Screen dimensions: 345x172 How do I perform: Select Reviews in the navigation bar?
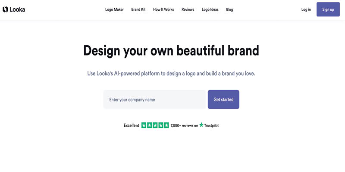(188, 9)
